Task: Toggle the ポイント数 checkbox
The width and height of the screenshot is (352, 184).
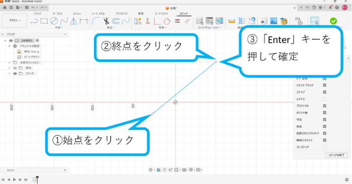Action: coord(325,112)
